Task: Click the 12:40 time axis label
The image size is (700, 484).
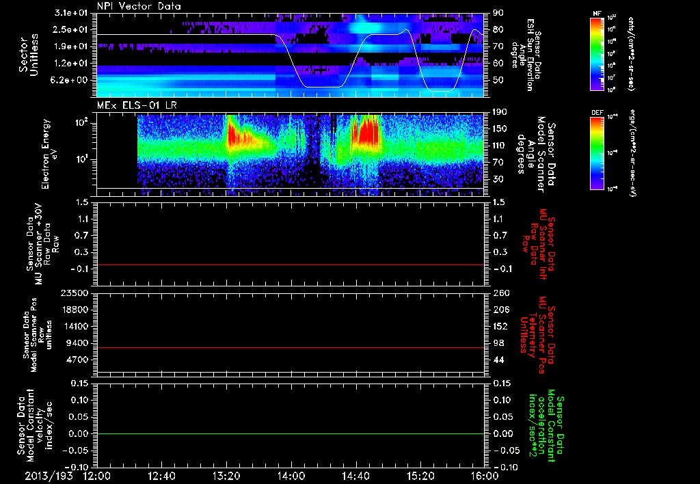Action: point(161,476)
